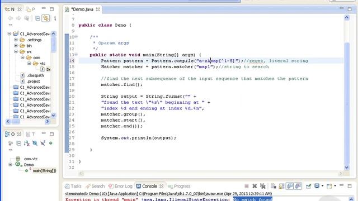
Task: Open Display Selected Console dropdown arrow
Action: (x=322, y=186)
